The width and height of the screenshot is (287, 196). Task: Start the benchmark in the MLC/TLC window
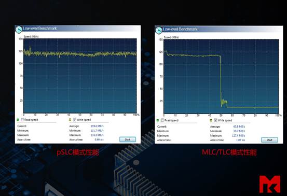[269, 140]
